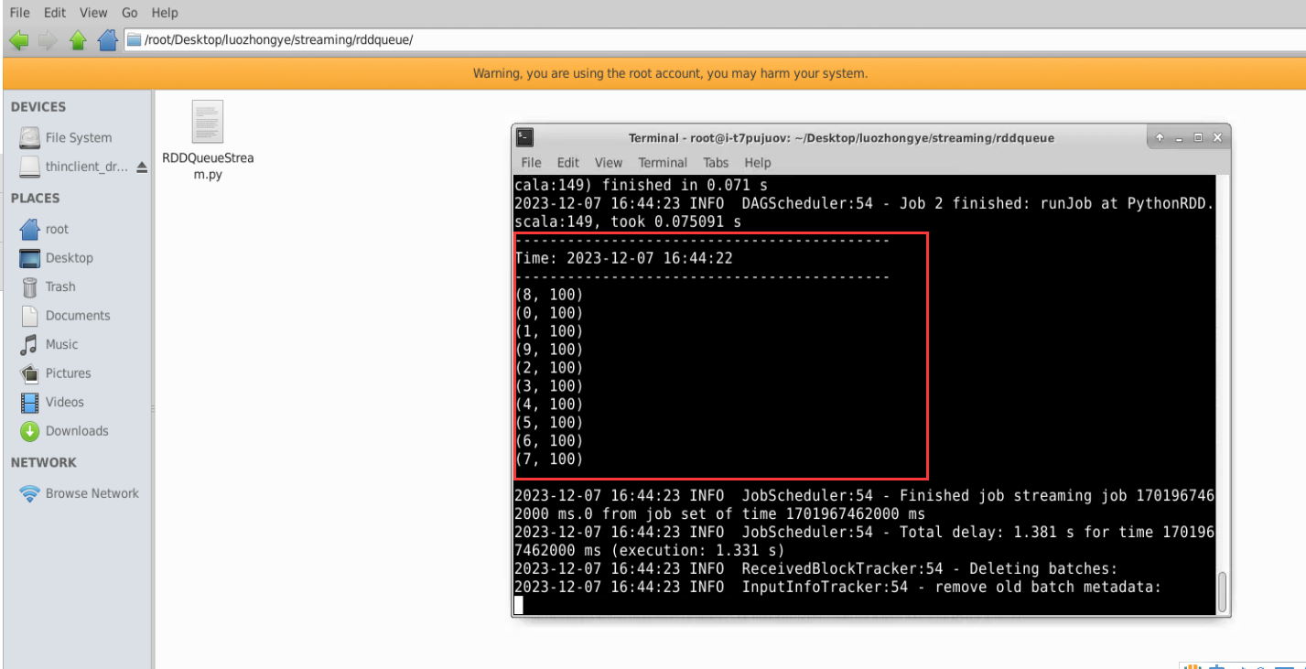This screenshot has height=669, width=1306.
Task: Click the terminal cursor prompt block
Action: click(519, 605)
